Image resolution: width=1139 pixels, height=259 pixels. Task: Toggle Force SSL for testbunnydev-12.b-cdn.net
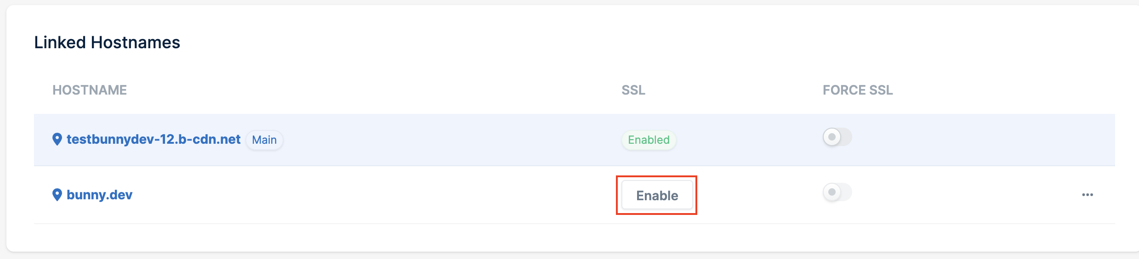coord(837,137)
